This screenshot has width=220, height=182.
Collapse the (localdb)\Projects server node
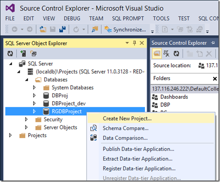point(19,72)
